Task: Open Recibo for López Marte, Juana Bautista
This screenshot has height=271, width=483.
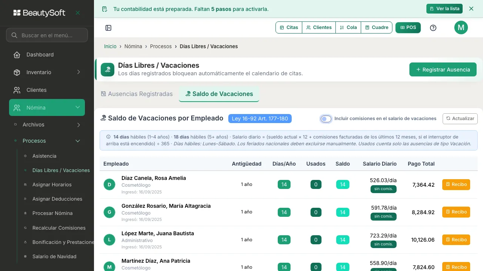Action: tap(456, 240)
